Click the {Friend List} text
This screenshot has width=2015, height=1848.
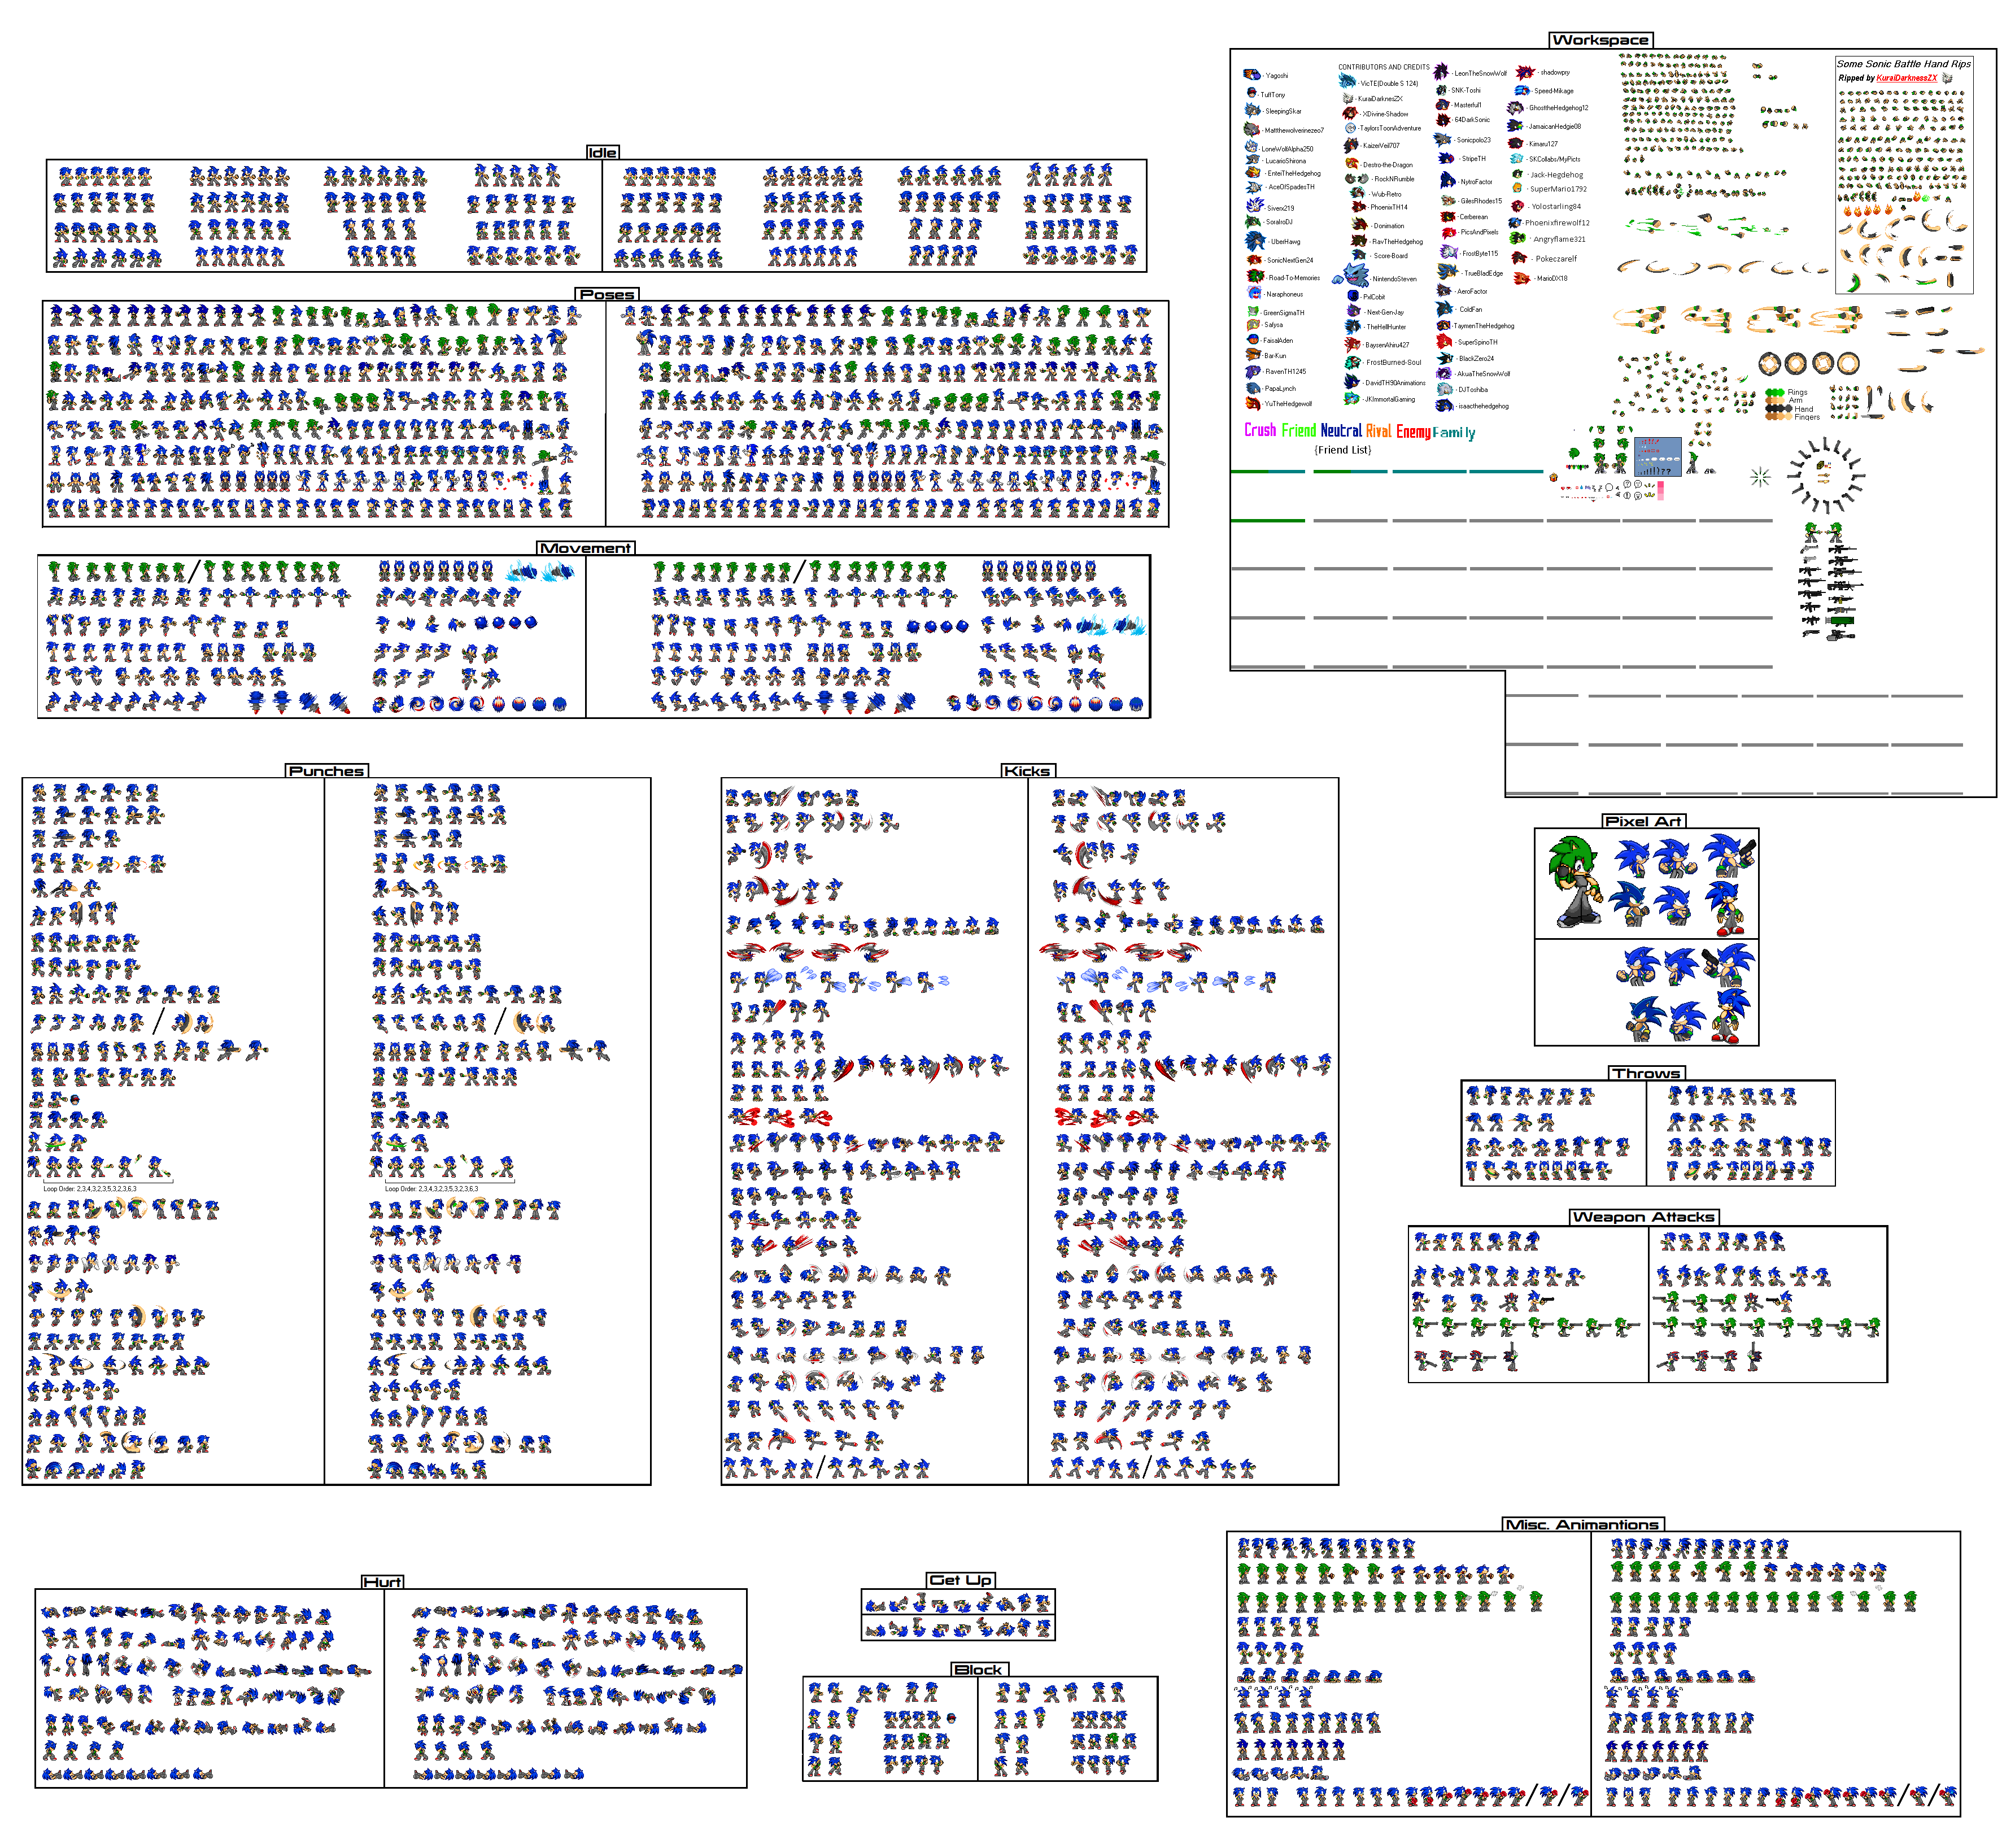[x=1342, y=450]
